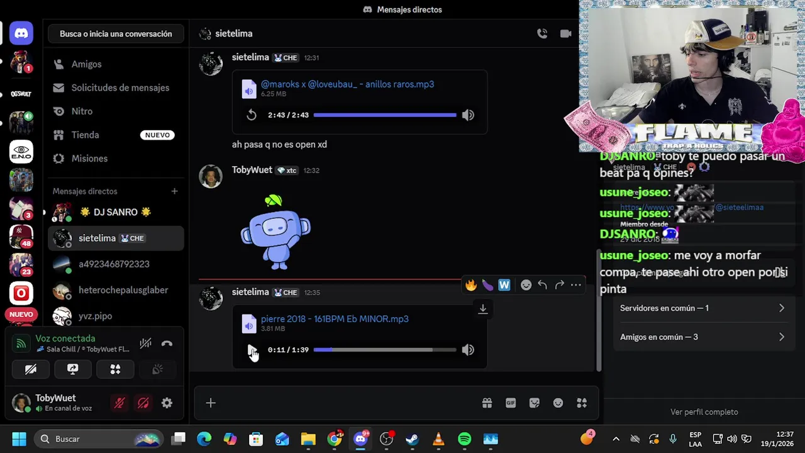Open more message options ellipsis

[x=575, y=285]
